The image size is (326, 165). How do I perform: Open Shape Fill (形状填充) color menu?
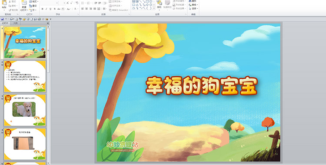tap(179, 1)
